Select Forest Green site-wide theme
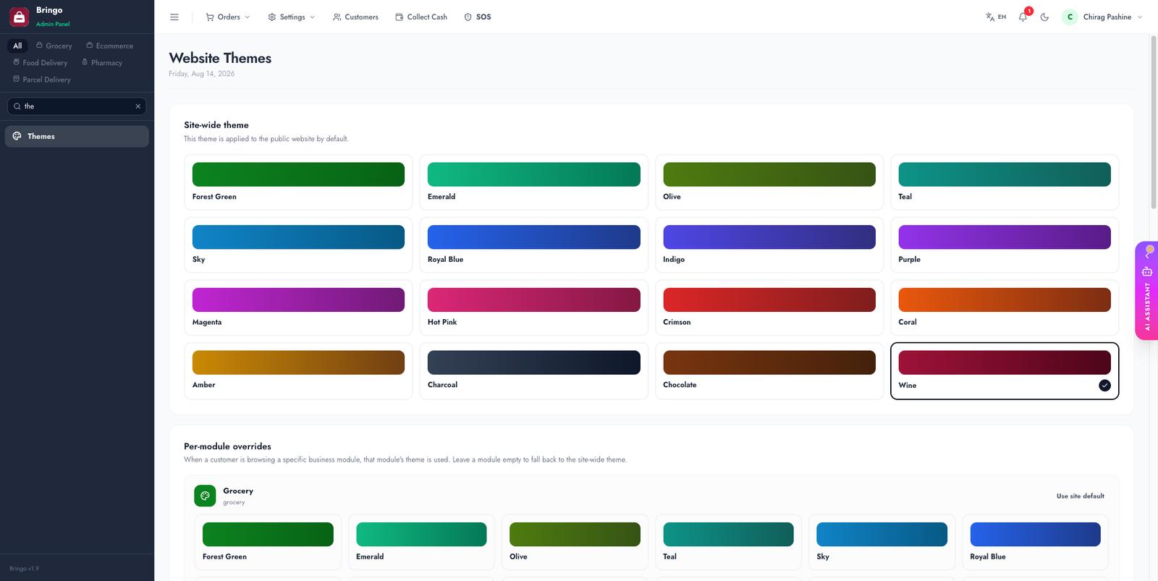Screen dimensions: 1158x581 point(298,182)
